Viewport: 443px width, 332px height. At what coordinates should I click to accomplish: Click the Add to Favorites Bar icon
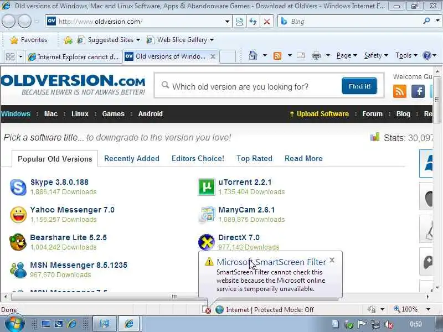pos(68,40)
